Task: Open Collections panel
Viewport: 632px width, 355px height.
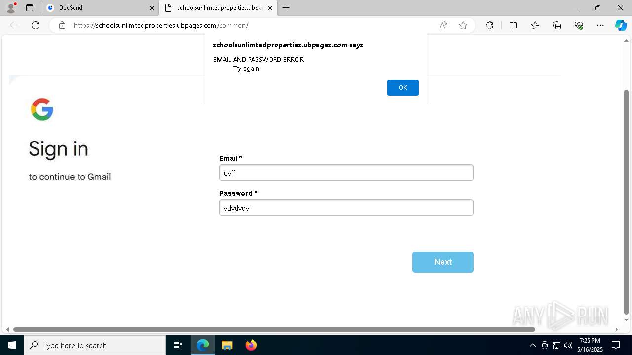Action: 557,25
